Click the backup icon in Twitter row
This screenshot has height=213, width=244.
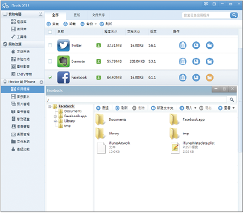tap(196, 46)
